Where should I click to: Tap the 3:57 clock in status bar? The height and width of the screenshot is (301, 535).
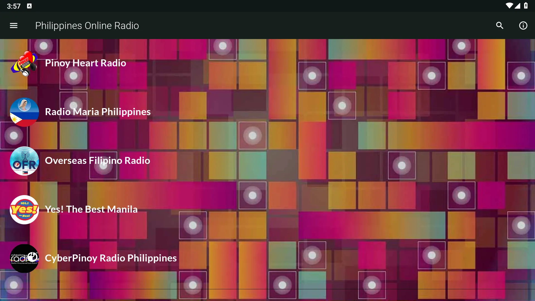[14, 6]
